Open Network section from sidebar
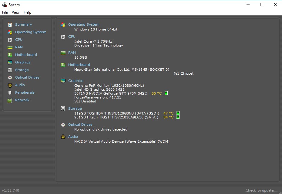 coord(22,100)
